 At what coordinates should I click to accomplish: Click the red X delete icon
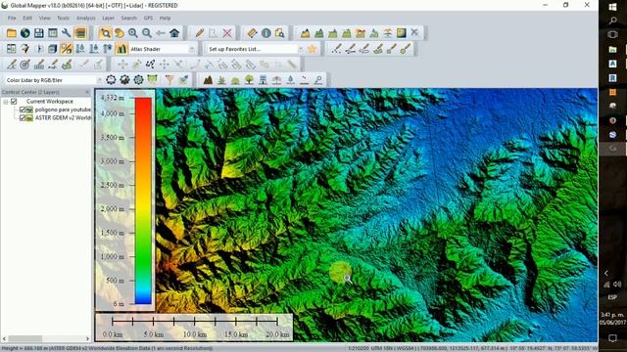coord(227,33)
